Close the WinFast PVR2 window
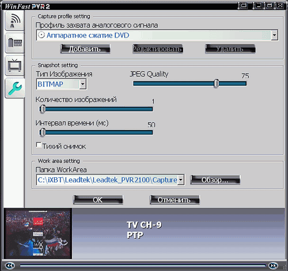 280,6
